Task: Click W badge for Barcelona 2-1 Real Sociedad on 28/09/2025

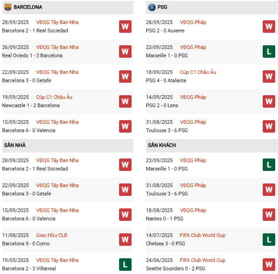Action: pos(125,26)
